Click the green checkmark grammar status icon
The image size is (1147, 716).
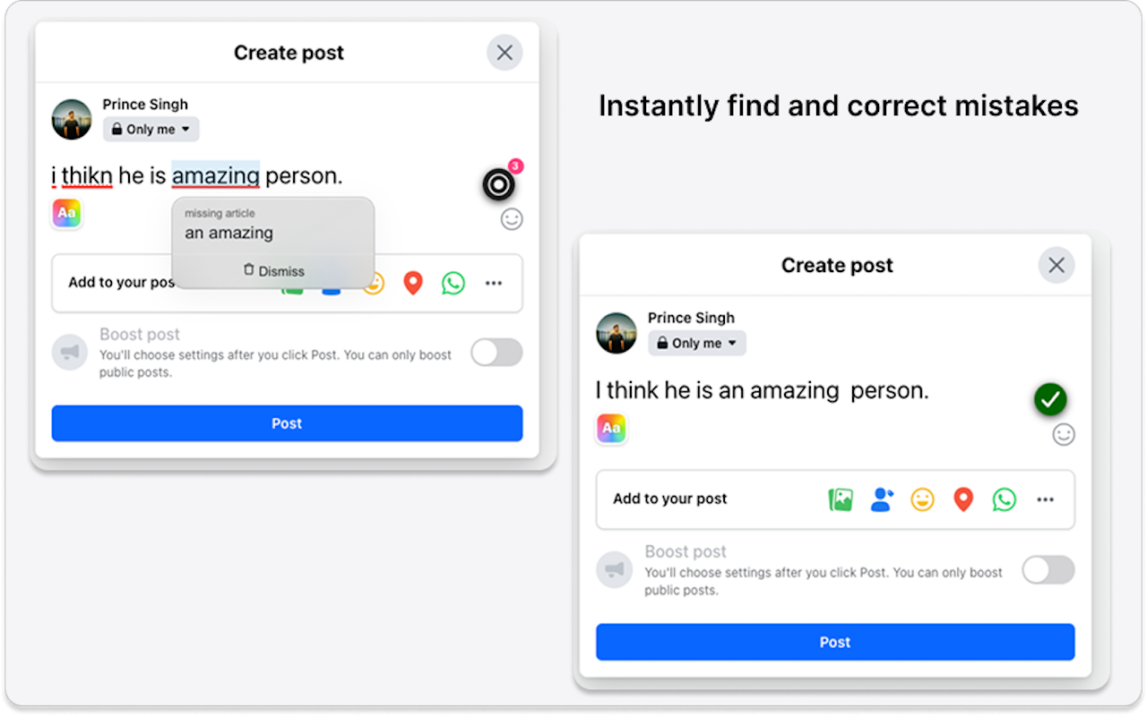(x=1050, y=399)
